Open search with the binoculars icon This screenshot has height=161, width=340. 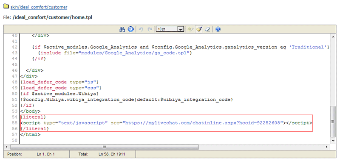pyautogui.click(x=122, y=29)
